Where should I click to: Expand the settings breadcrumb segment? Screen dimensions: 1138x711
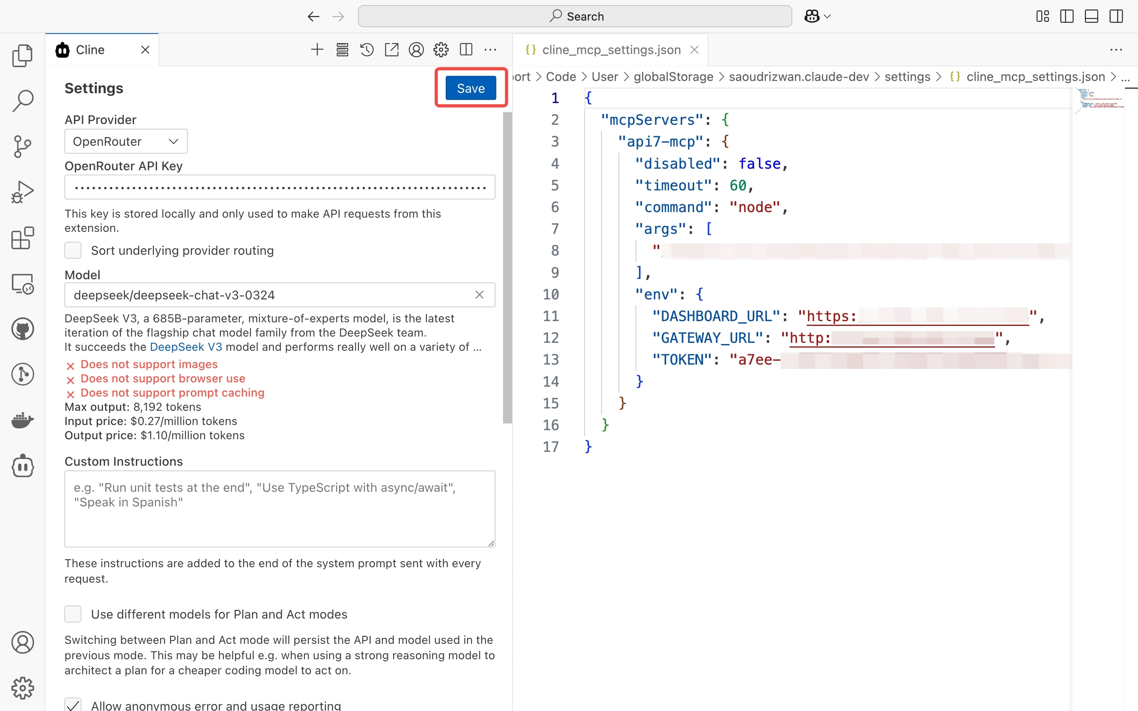tap(908, 77)
